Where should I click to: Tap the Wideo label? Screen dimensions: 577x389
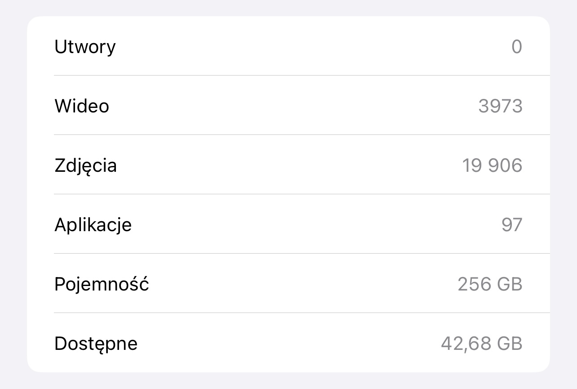[82, 106]
